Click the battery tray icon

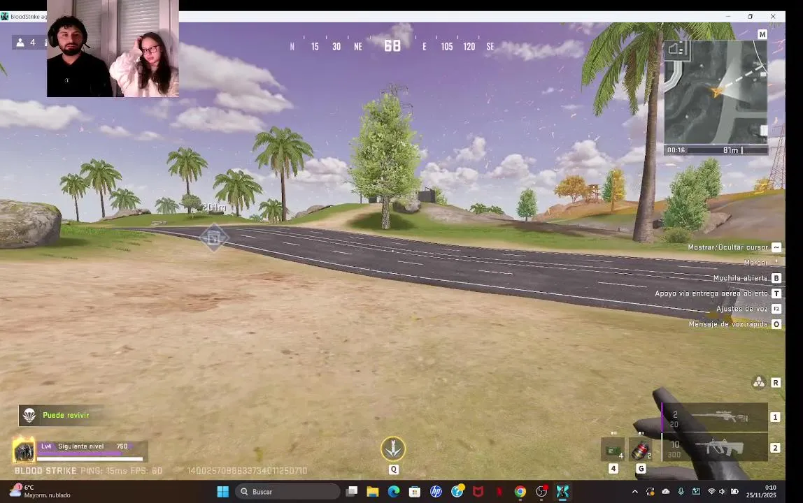(x=734, y=492)
